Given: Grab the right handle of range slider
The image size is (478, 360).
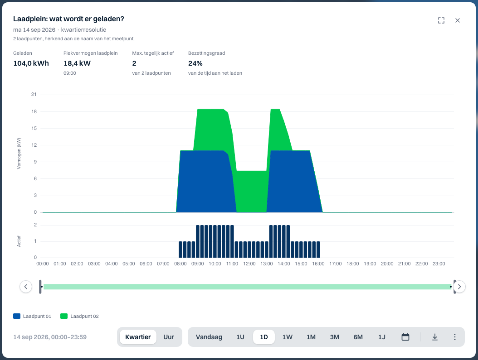Looking at the screenshot, I should pos(454,287).
